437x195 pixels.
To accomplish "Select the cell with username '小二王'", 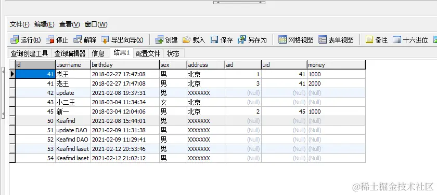I will (73, 102).
